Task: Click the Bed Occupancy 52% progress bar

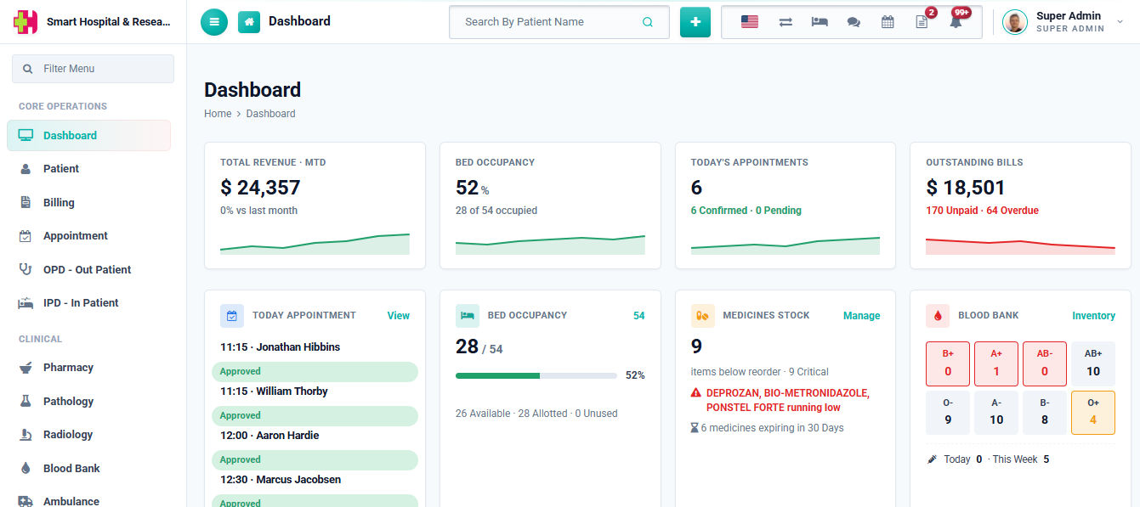Action: [536, 375]
